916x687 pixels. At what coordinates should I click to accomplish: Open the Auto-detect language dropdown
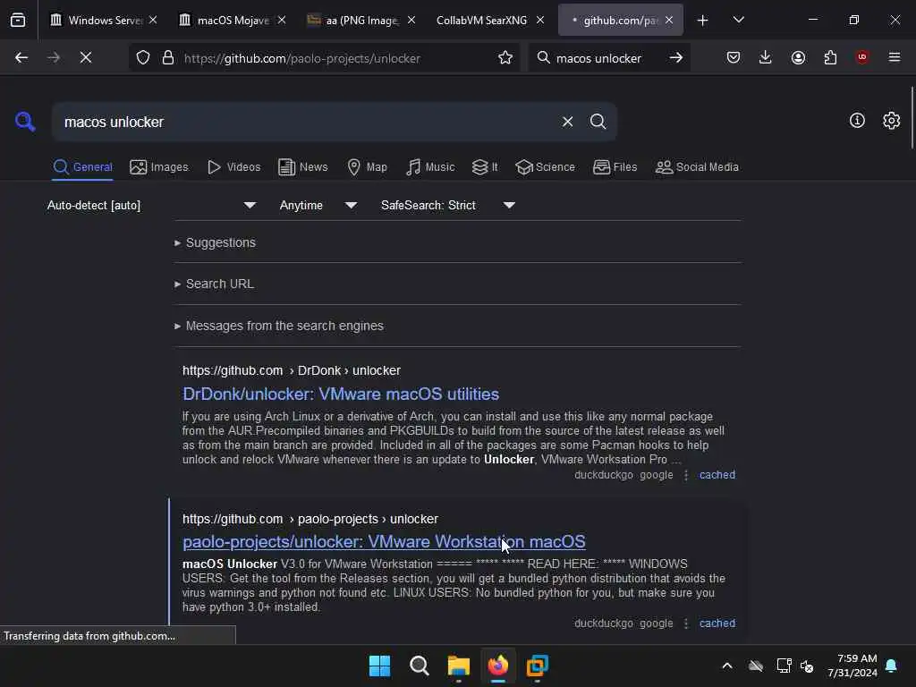152,205
